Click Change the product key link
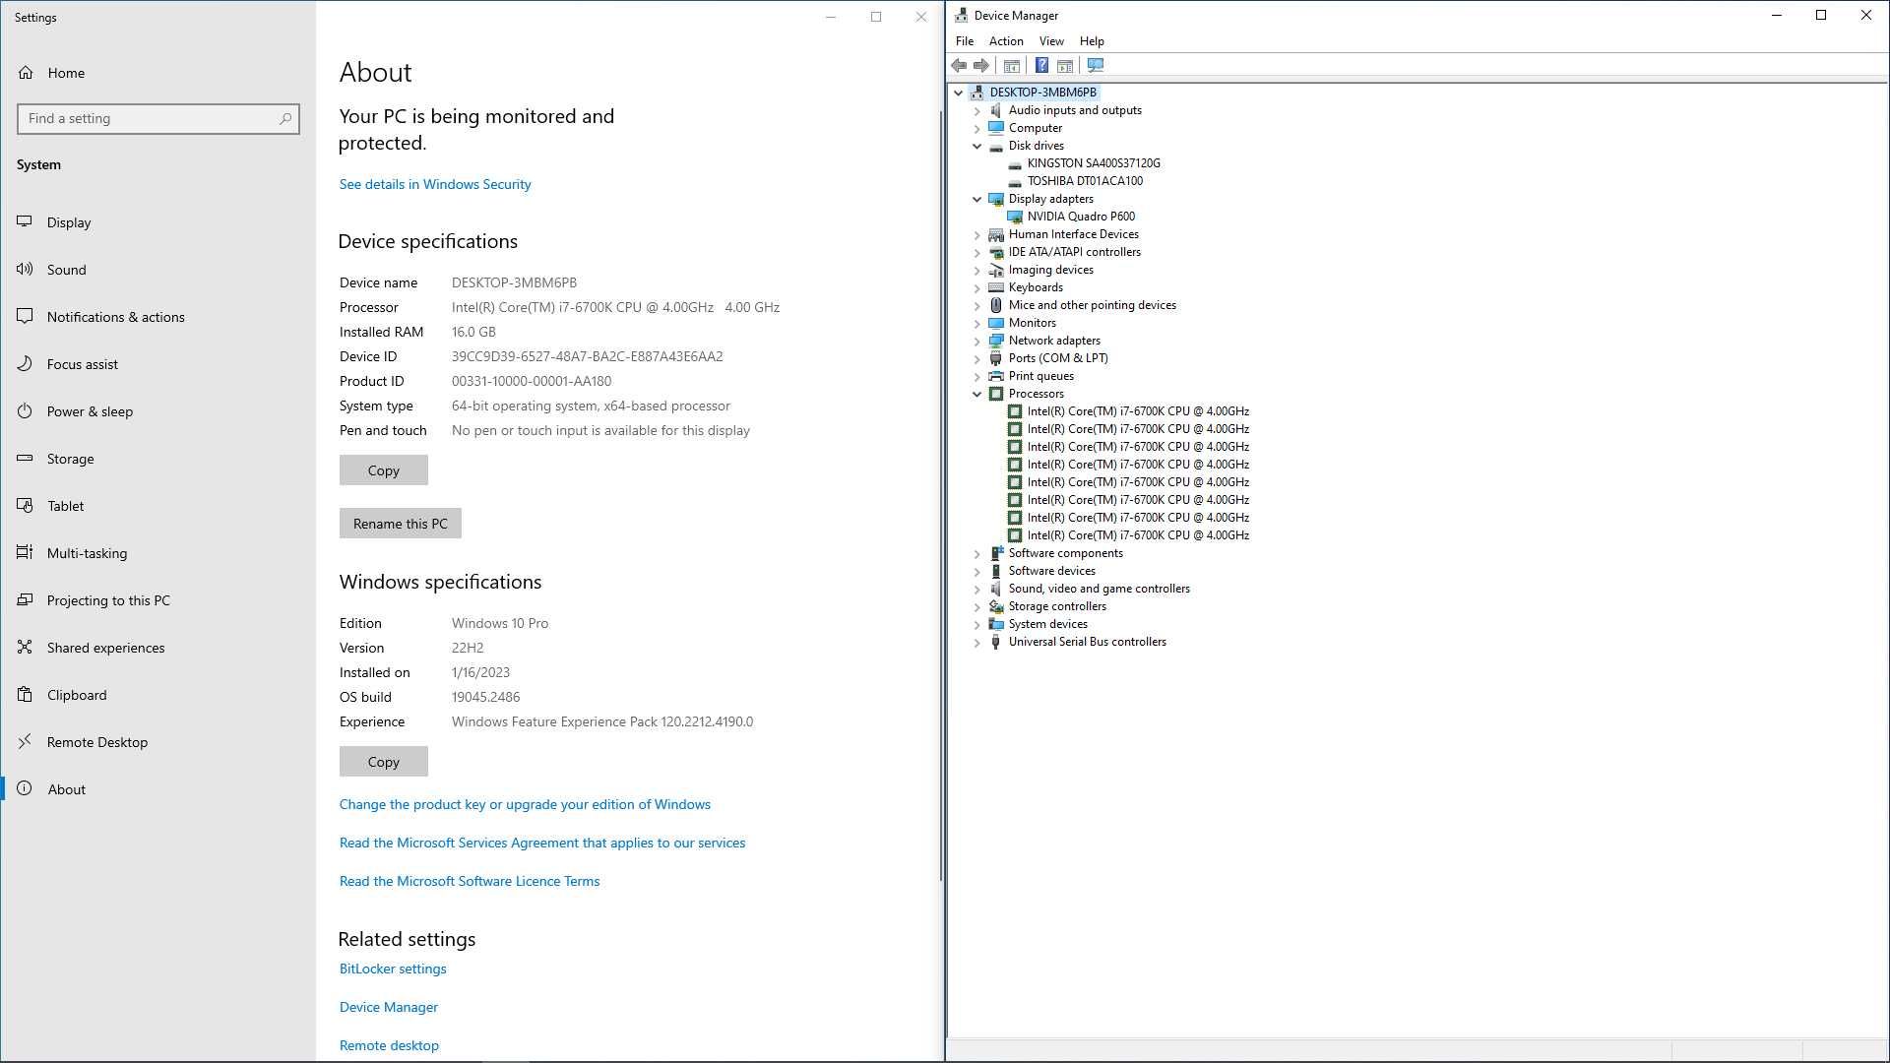The height and width of the screenshot is (1063, 1890). click(x=525, y=803)
